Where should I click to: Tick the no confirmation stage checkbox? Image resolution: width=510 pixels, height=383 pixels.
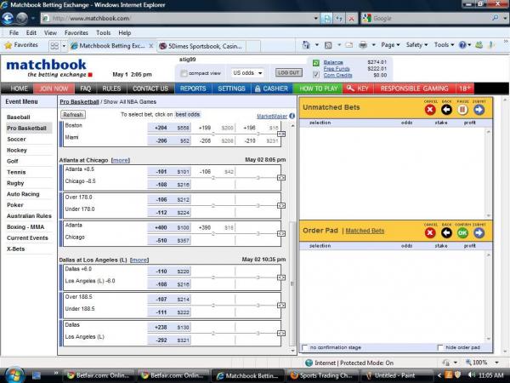coord(306,347)
